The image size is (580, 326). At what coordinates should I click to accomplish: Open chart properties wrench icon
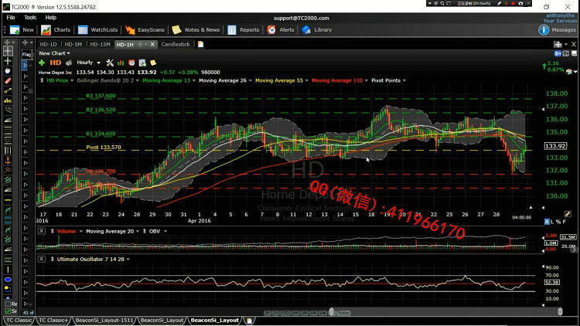coord(110,63)
